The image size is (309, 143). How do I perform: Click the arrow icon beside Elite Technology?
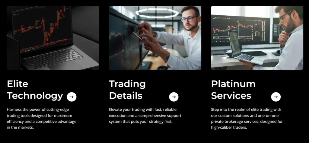72,97
